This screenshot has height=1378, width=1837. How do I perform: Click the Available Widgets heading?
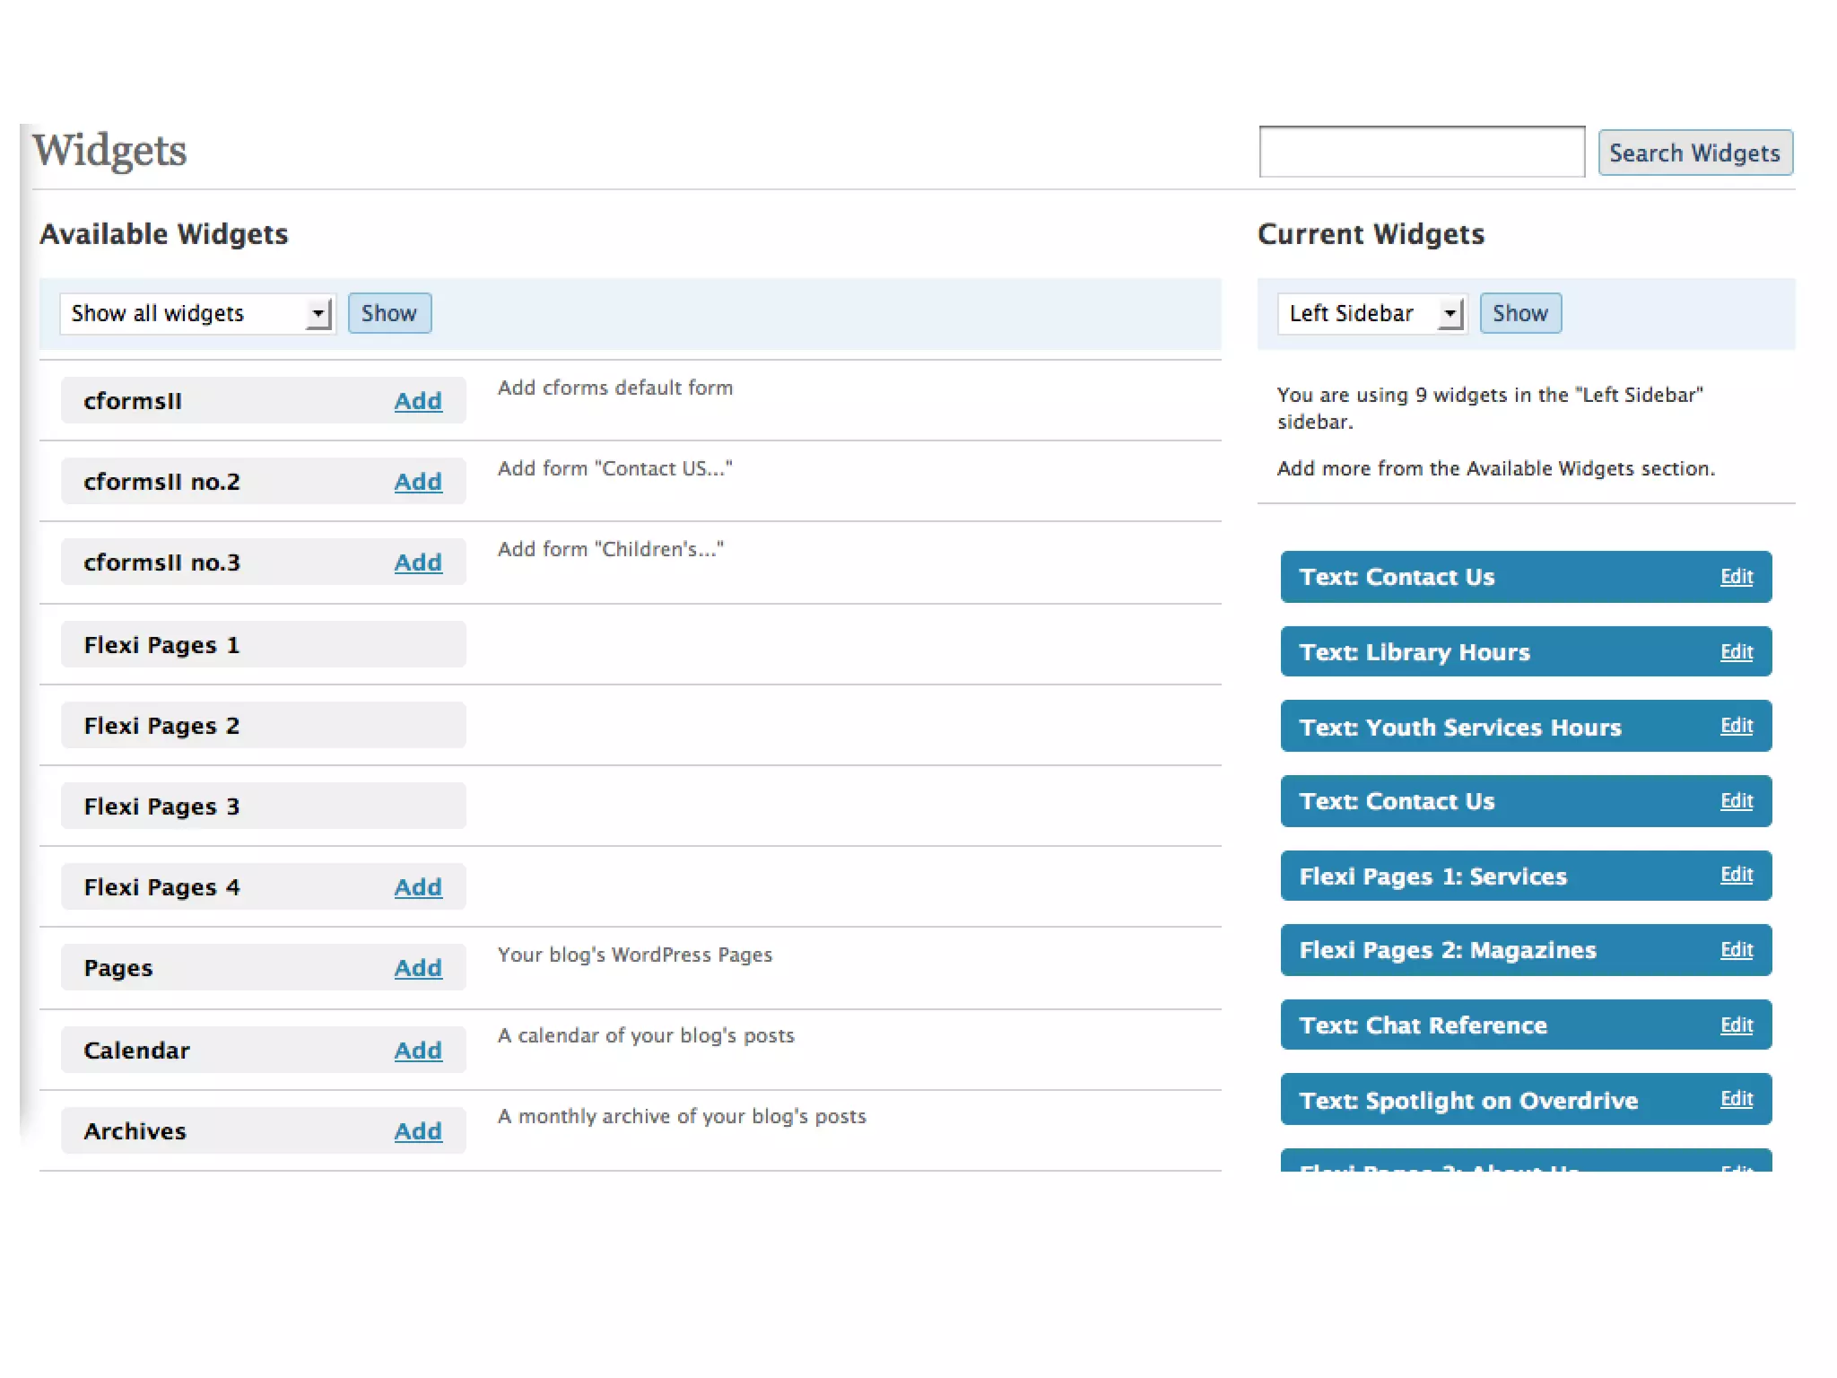coord(164,234)
